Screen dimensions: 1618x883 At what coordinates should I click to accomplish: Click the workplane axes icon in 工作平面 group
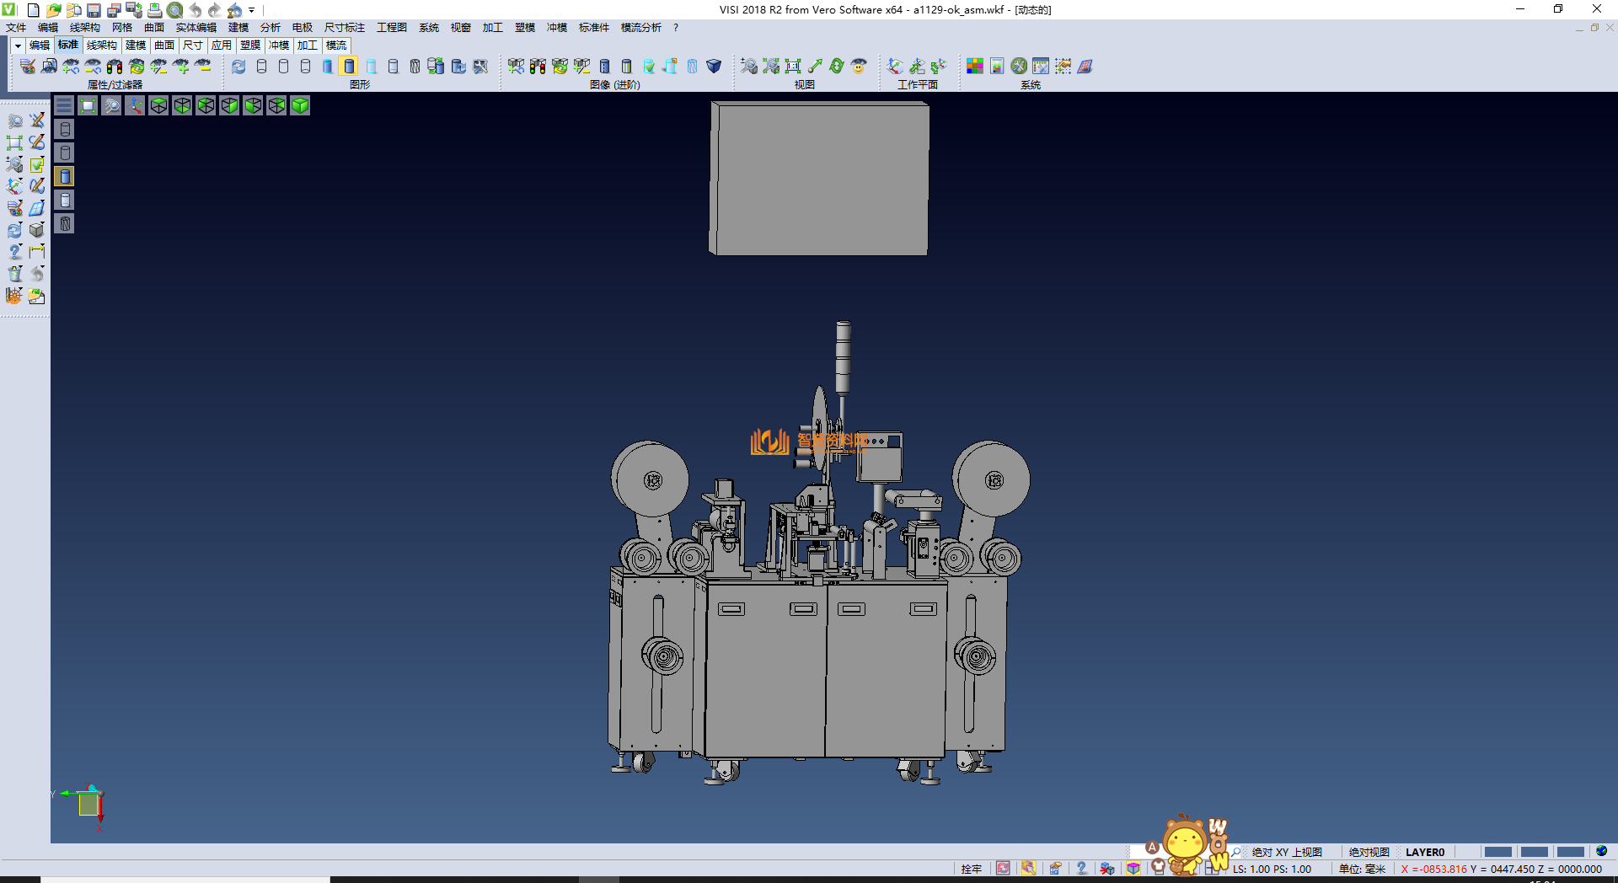895,66
